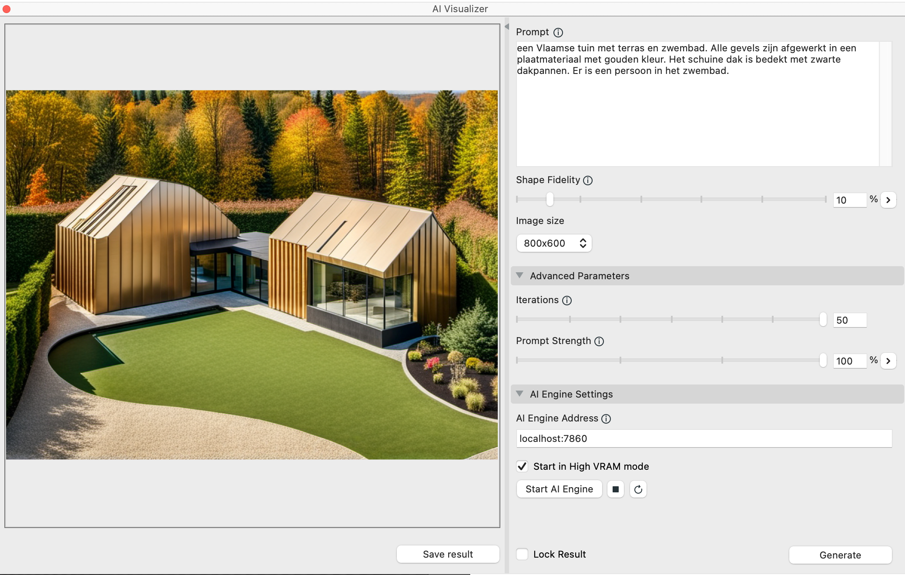905x575 pixels.
Task: Click the arrow next to Prompt Strength percent
Action: (x=888, y=361)
